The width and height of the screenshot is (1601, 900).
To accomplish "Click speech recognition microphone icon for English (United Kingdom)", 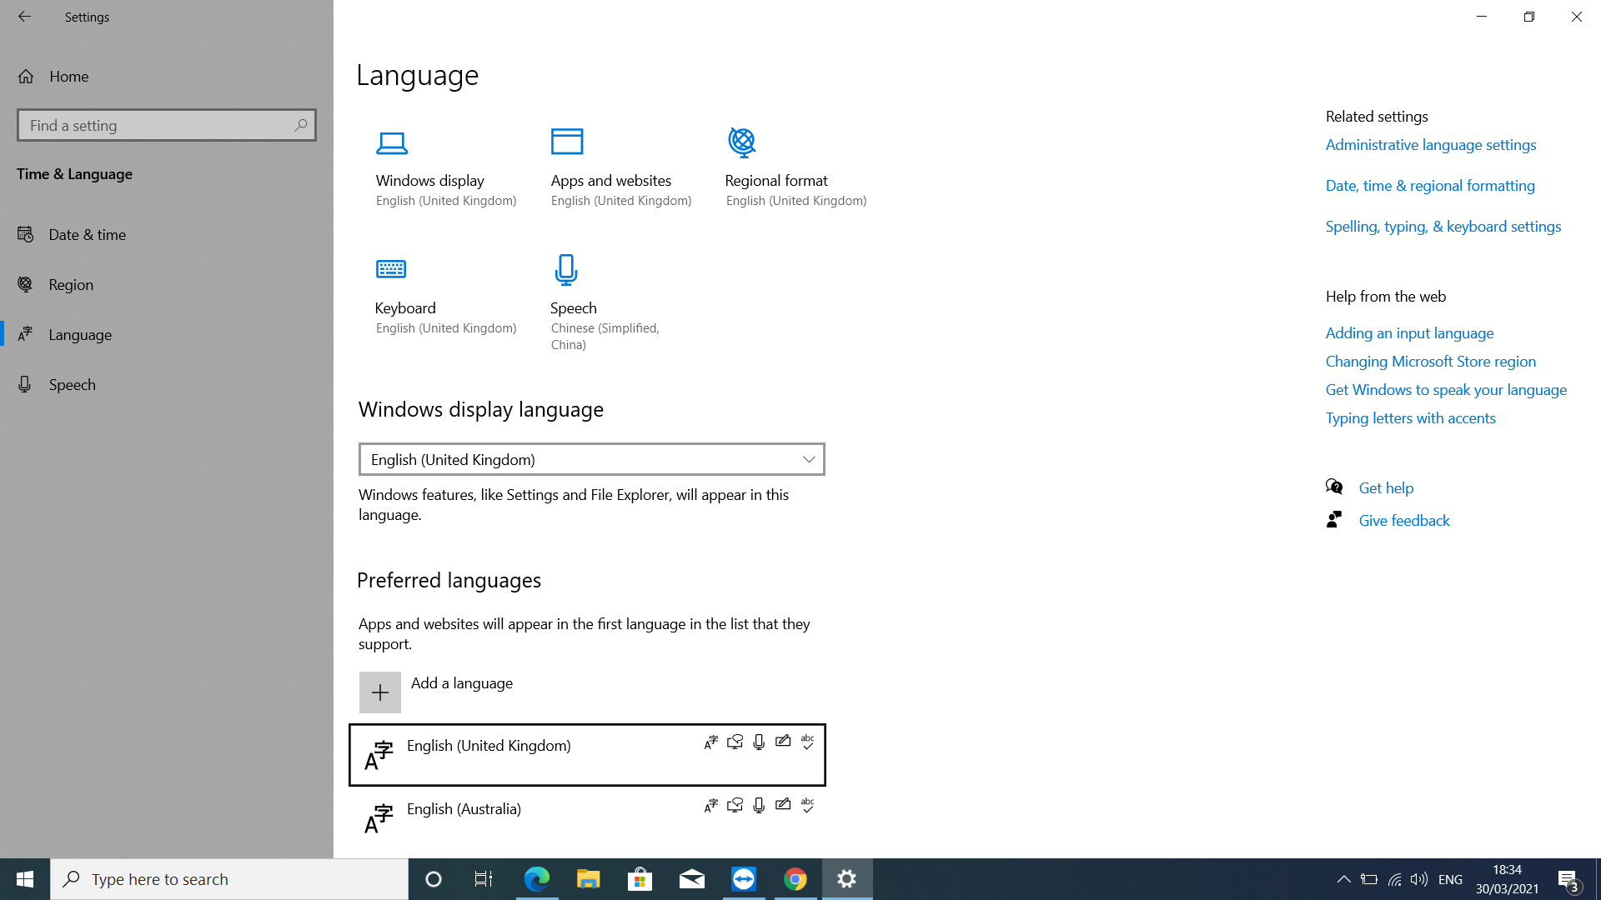I will pos(759,742).
